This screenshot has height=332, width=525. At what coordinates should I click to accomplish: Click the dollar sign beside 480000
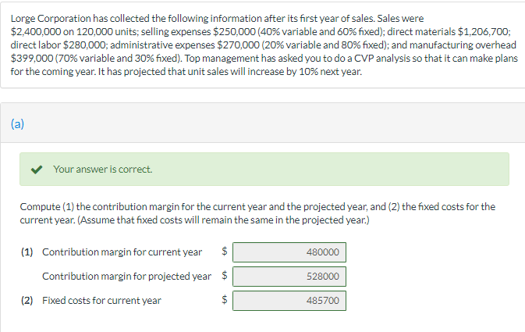point(225,251)
